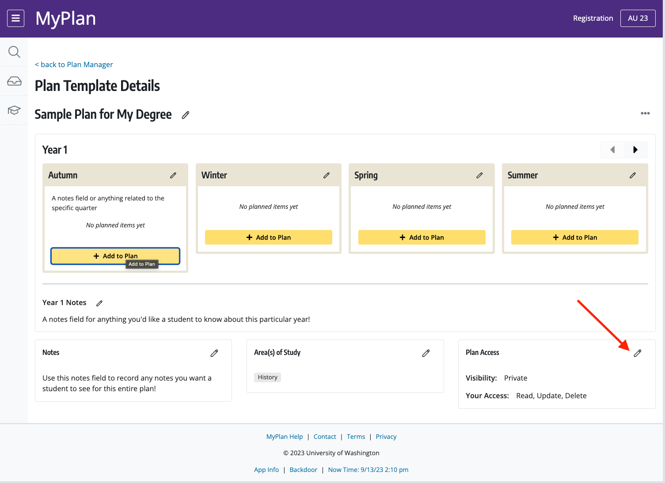Open the MyPlan Help footer link

click(x=285, y=437)
